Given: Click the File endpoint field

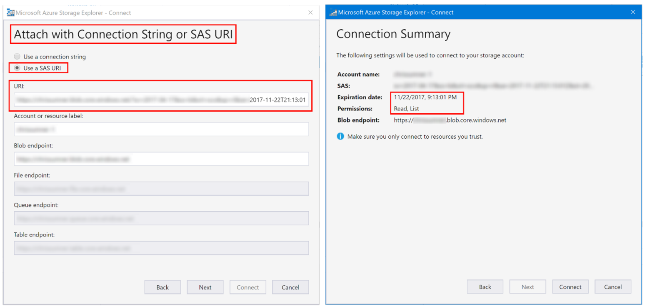Looking at the screenshot, I should click(161, 189).
